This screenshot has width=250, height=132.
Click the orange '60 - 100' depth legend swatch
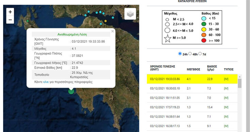click(x=204, y=35)
